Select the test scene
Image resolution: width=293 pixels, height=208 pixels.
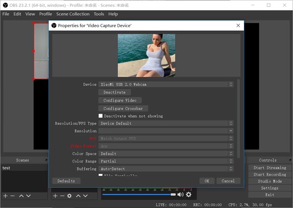pos(24,168)
